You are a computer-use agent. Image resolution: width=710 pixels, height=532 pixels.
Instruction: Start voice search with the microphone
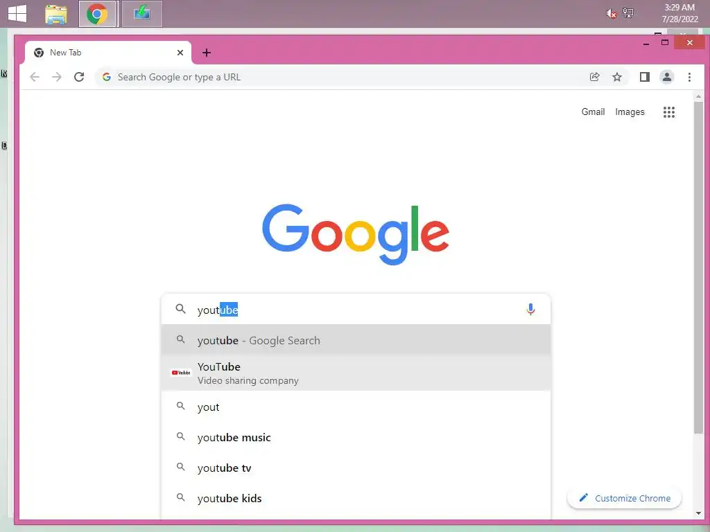[530, 310]
